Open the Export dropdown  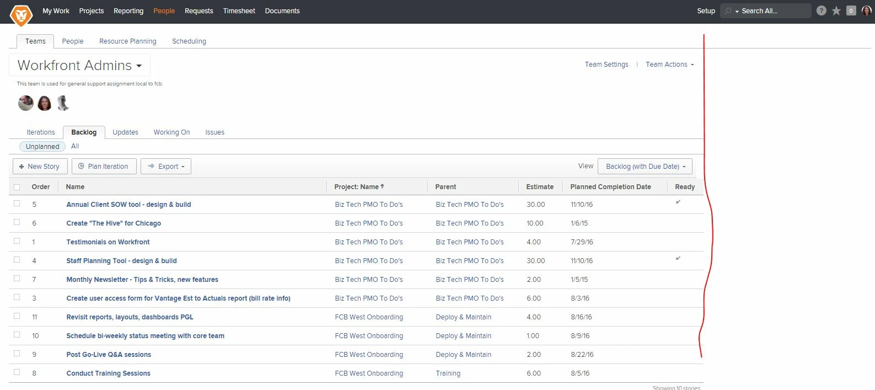166,167
